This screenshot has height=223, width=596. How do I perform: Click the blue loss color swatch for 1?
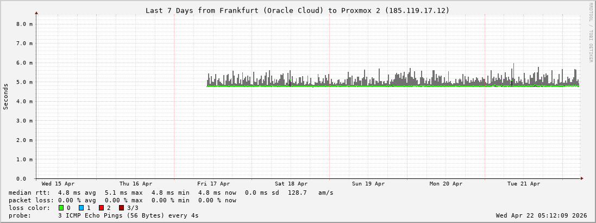pos(81,208)
